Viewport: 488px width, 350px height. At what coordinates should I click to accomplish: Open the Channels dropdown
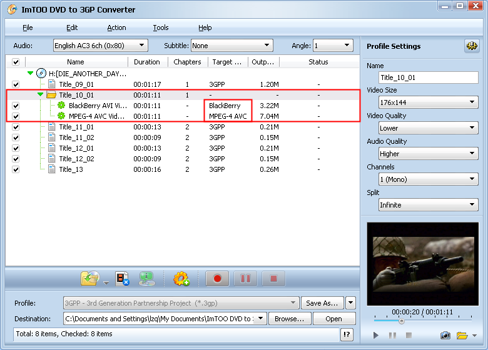428,179
